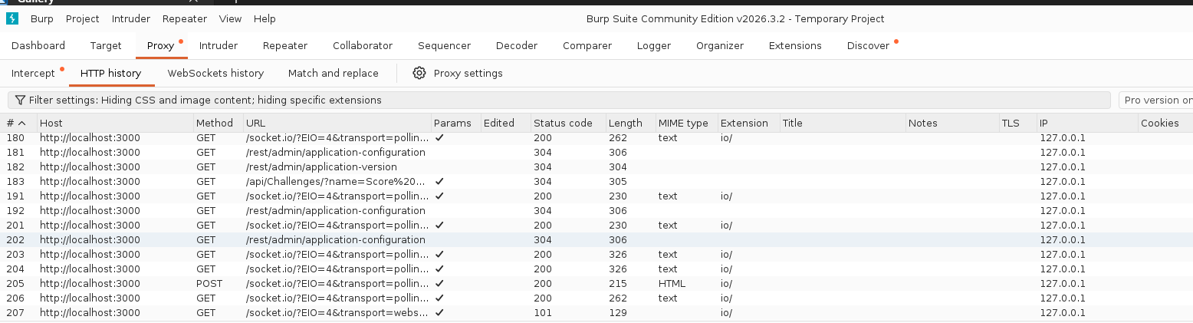Viewport: 1193px width, 323px height.
Task: Sort by the URL column header
Action: point(337,123)
